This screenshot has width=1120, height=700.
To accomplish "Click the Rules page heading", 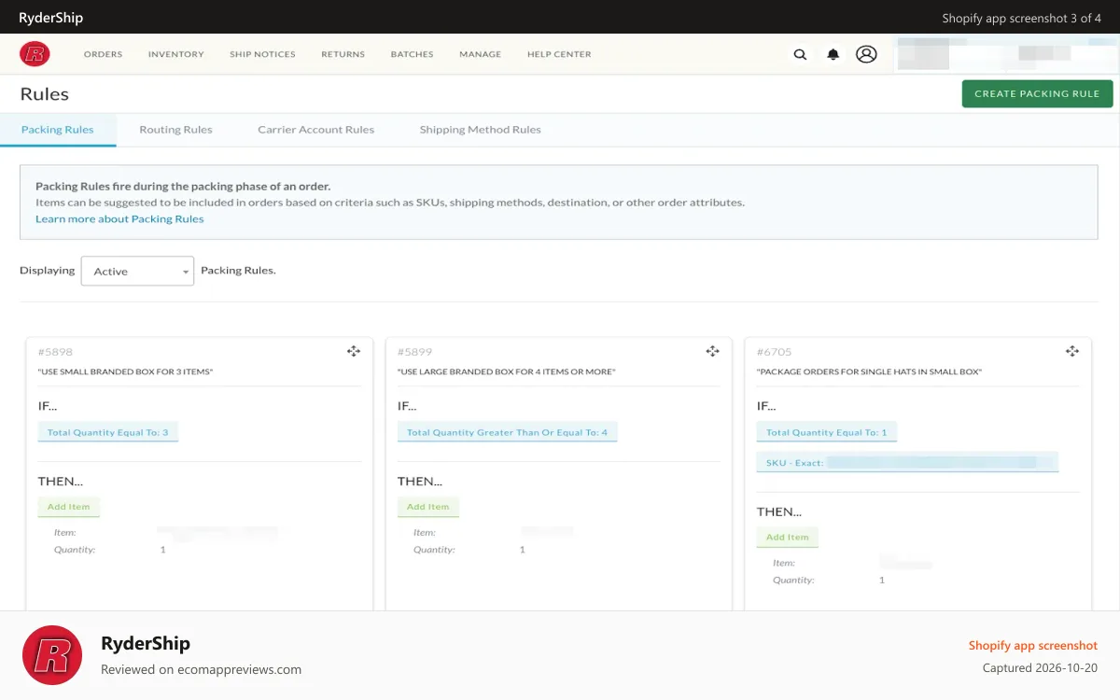I will click(45, 94).
